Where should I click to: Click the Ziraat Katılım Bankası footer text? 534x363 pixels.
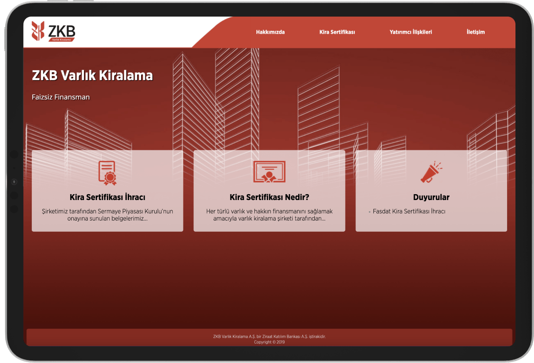[x=269, y=337]
